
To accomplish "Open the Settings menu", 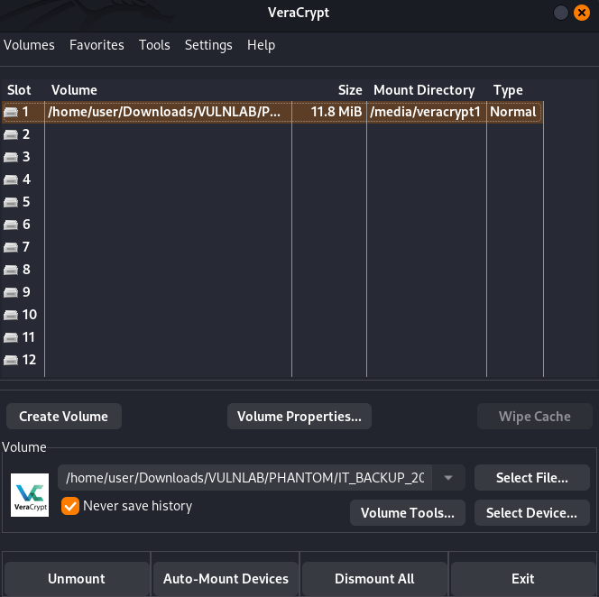I will coord(208,45).
